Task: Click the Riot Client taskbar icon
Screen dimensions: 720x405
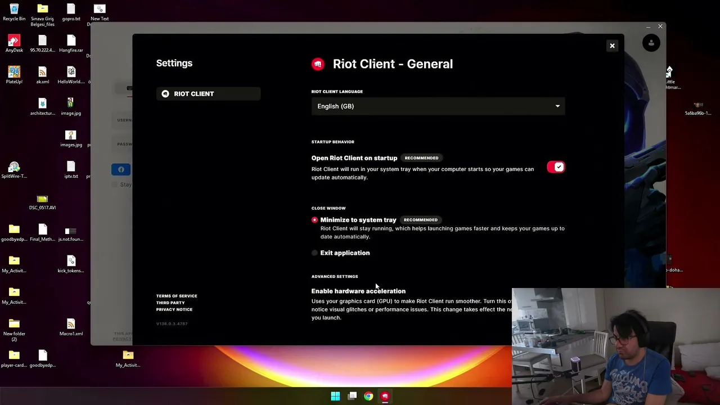Action: point(385,396)
